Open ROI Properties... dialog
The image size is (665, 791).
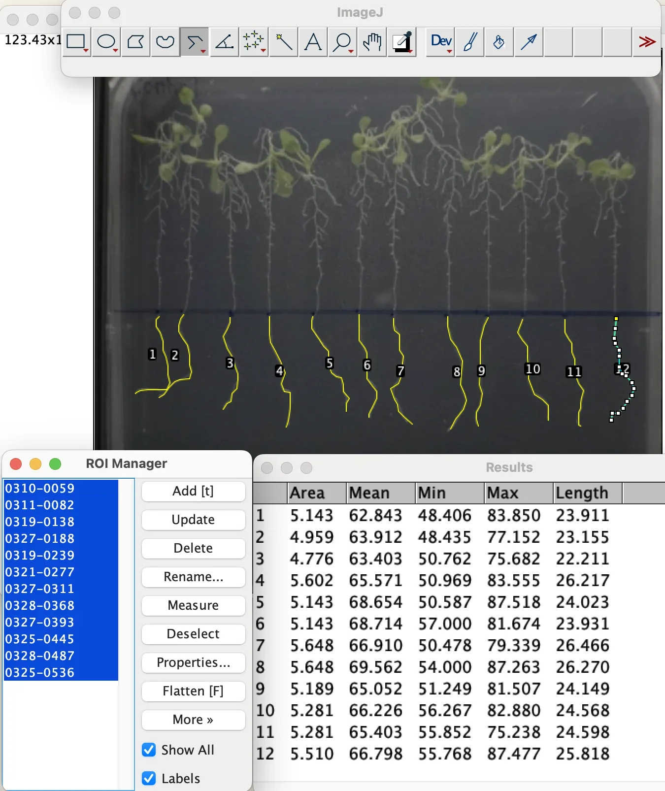193,662
